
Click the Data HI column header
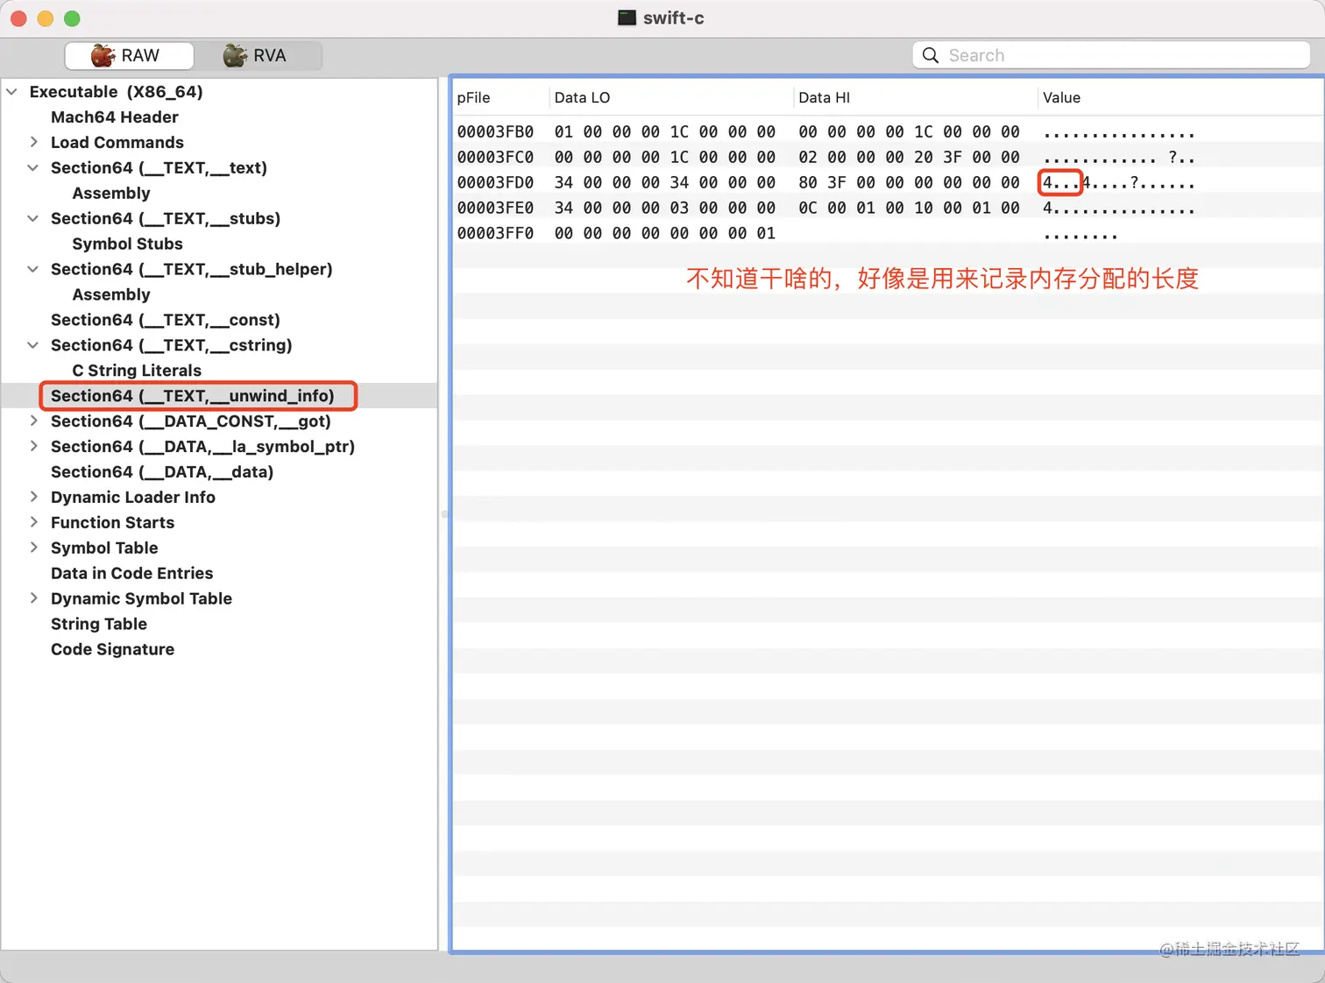point(915,97)
